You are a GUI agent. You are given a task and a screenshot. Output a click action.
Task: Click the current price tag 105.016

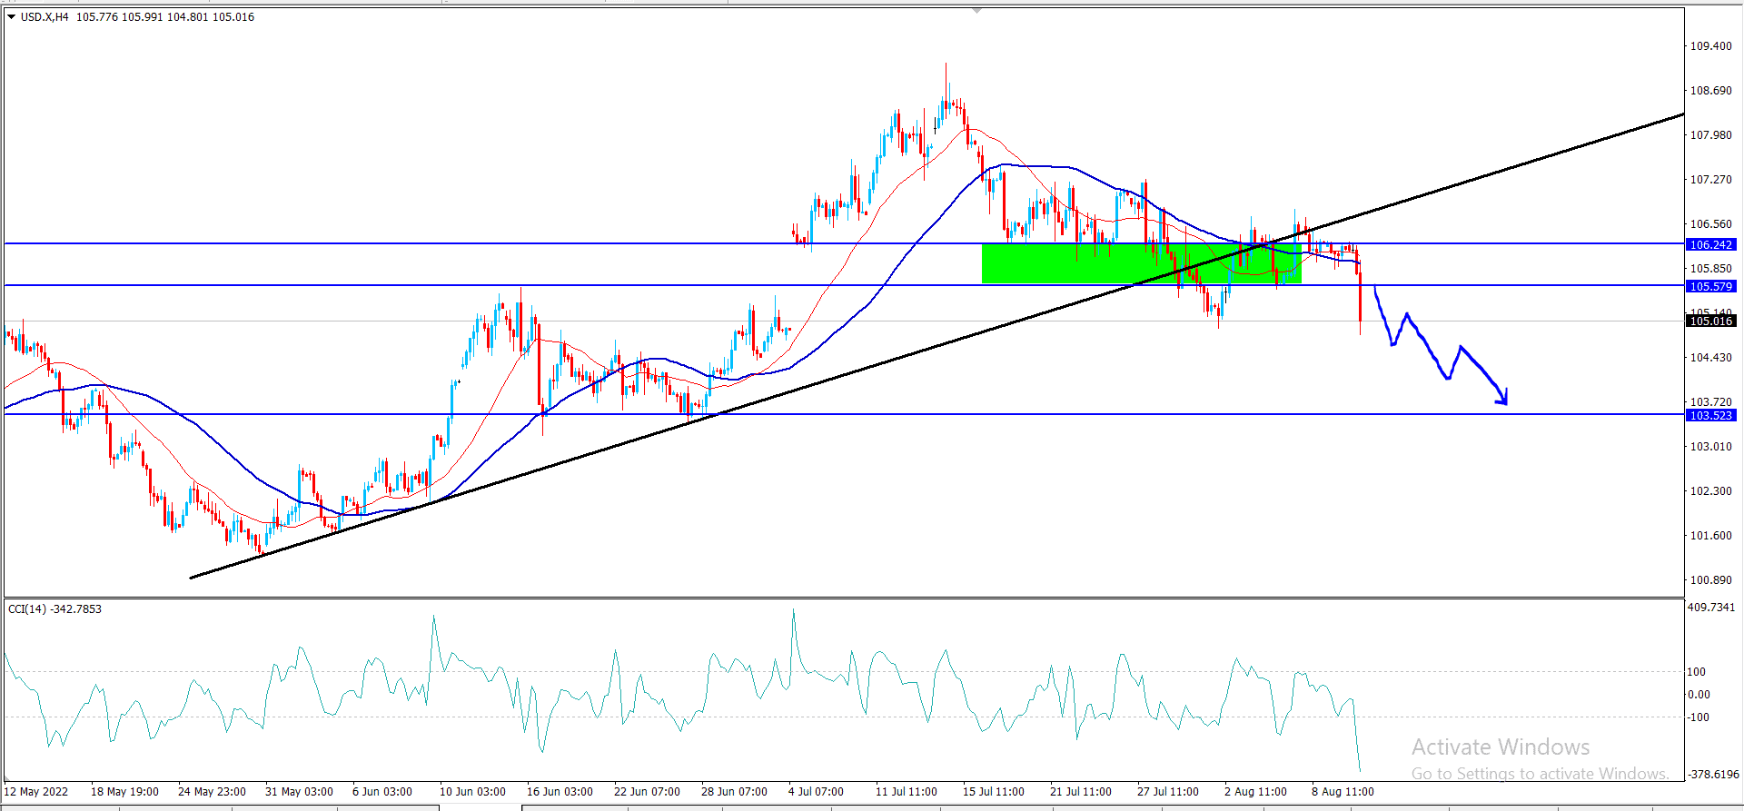coord(1711,321)
